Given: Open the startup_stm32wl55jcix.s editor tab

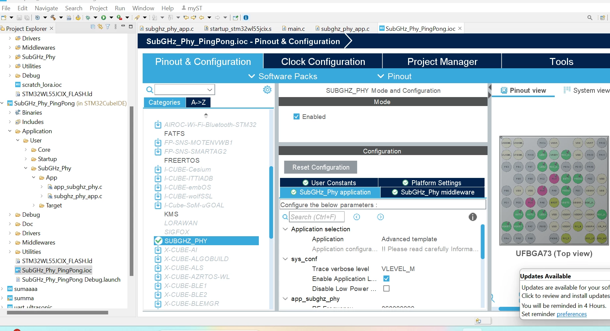Looking at the screenshot, I should point(238,29).
